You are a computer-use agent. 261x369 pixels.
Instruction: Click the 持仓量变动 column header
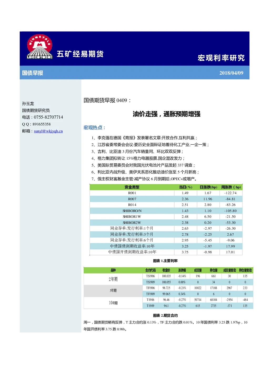[x=245, y=270]
